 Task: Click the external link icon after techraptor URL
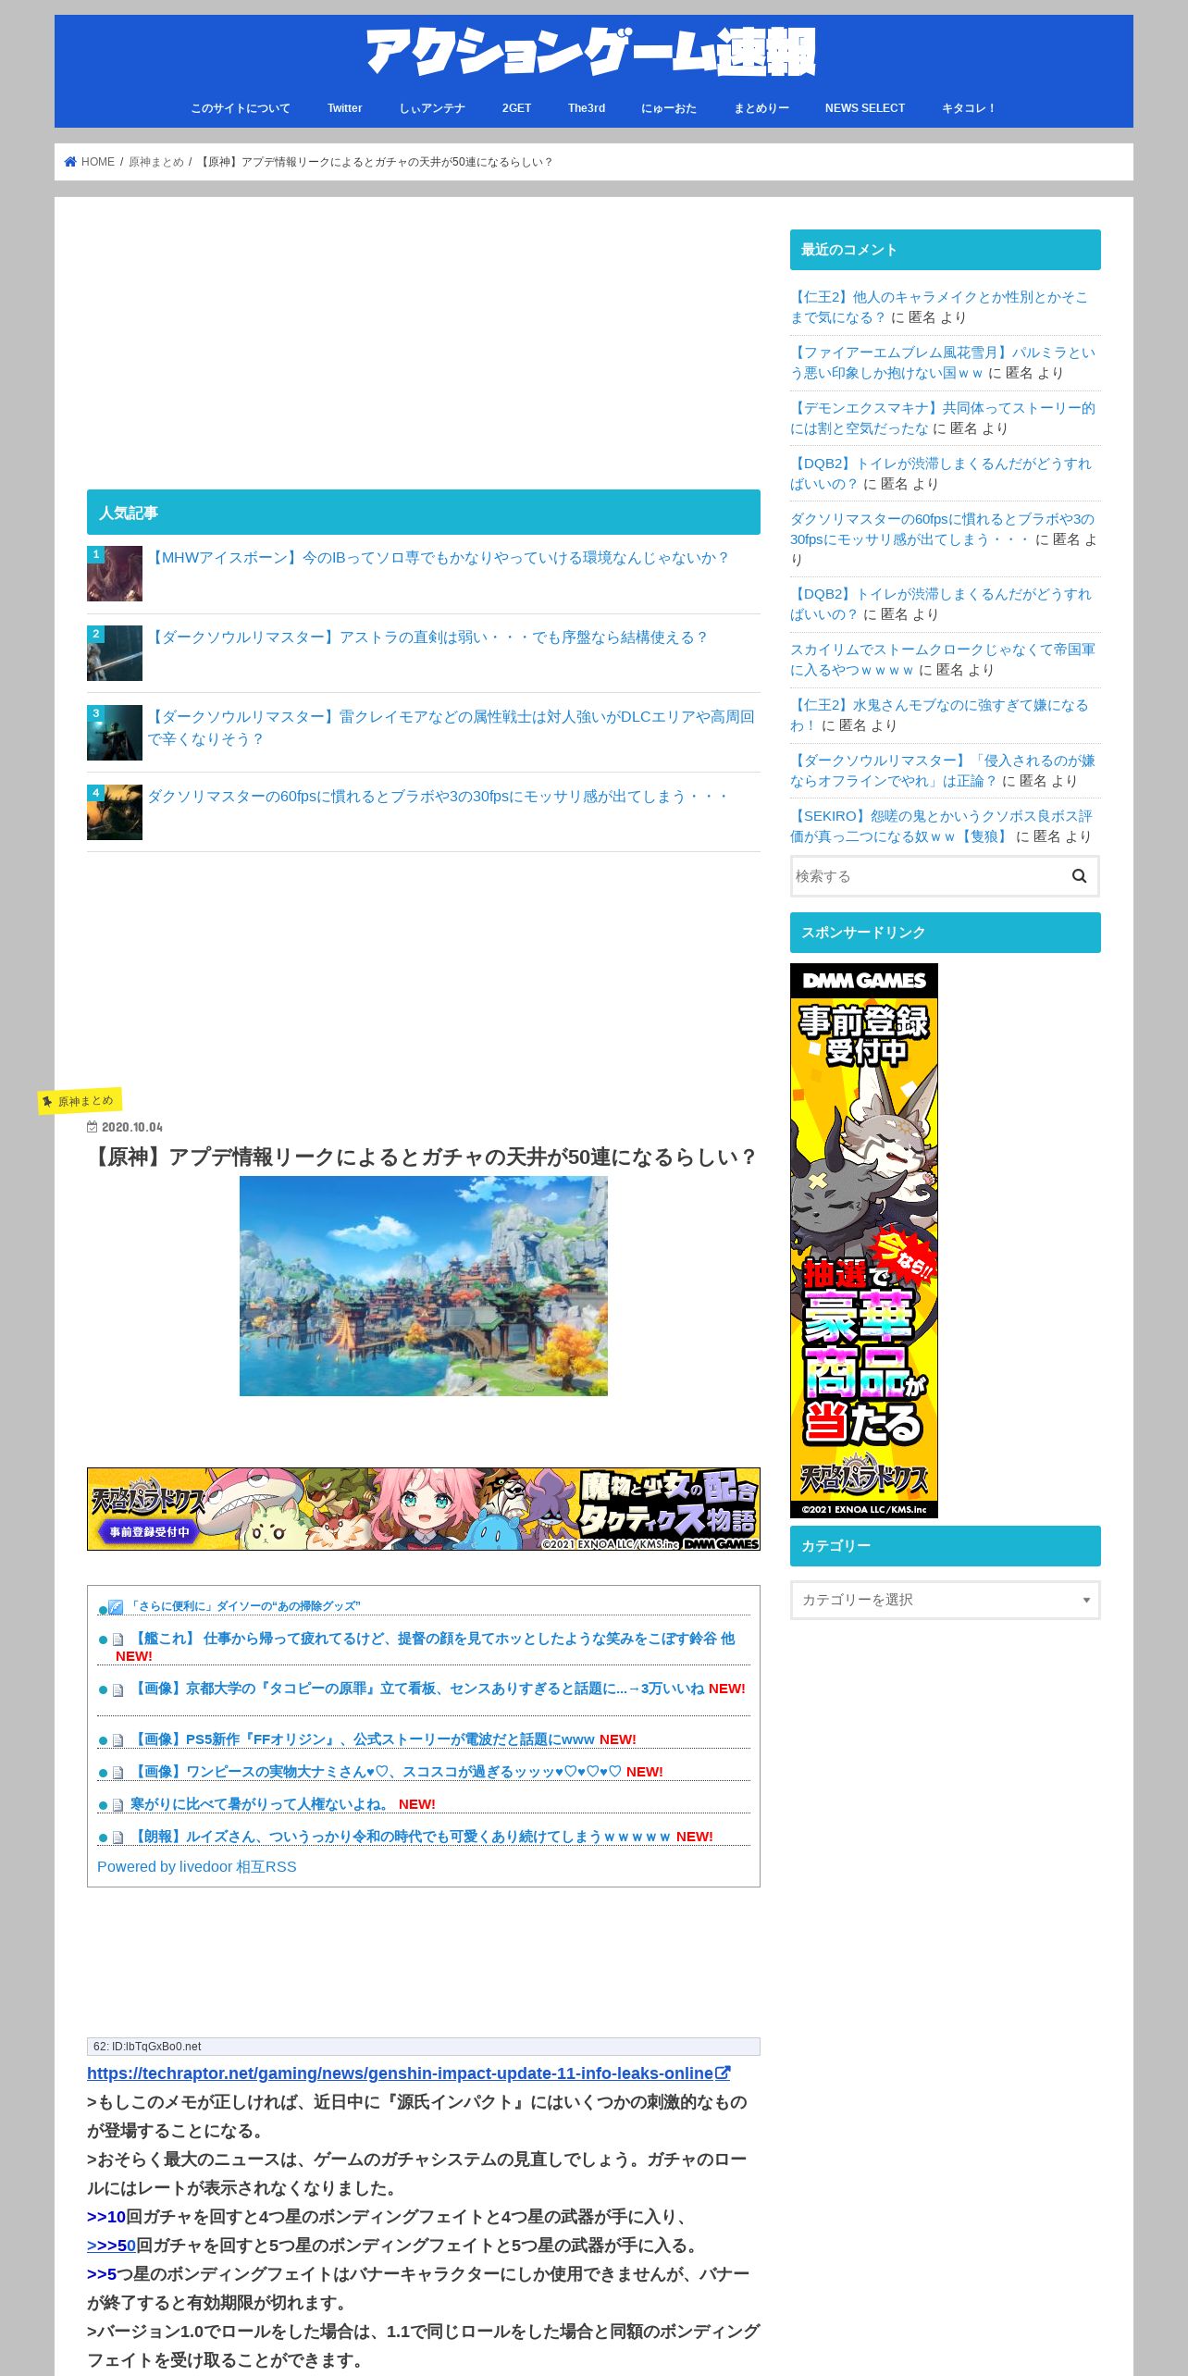tap(724, 2073)
